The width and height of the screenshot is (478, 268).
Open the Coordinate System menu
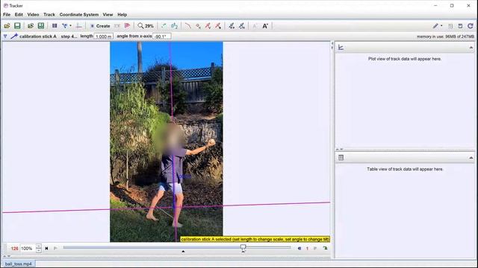coord(79,15)
